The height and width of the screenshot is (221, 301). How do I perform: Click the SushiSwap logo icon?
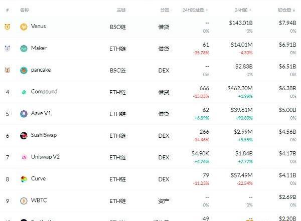(x=24, y=136)
